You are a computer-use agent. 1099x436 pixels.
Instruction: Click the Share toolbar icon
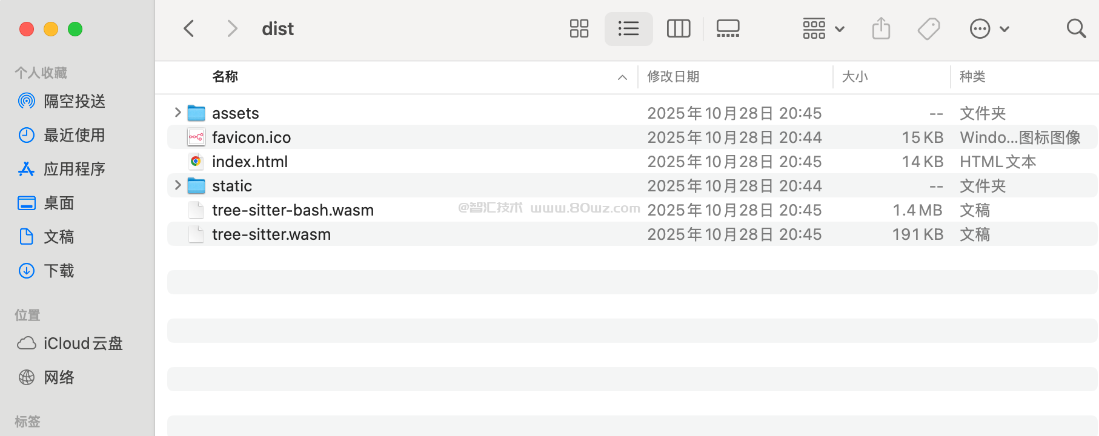pyautogui.click(x=881, y=28)
